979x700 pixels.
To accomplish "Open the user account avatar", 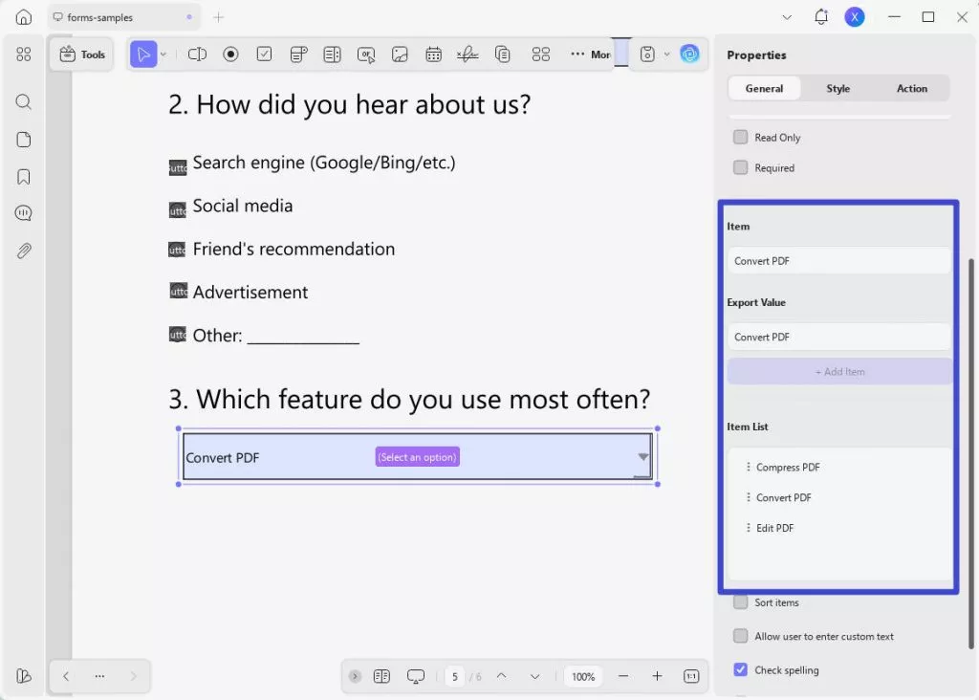I will coord(855,17).
